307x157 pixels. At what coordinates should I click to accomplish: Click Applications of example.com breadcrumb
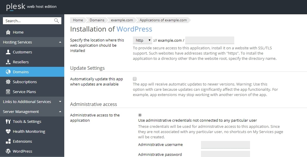(x=163, y=20)
